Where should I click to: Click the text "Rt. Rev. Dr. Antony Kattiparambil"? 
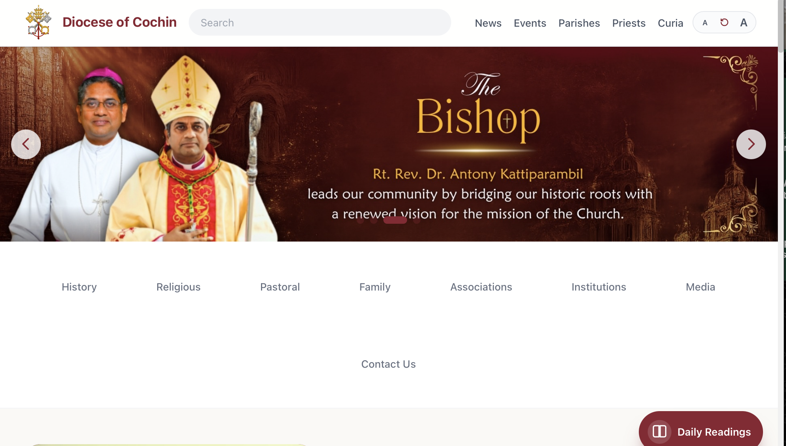pyautogui.click(x=478, y=174)
